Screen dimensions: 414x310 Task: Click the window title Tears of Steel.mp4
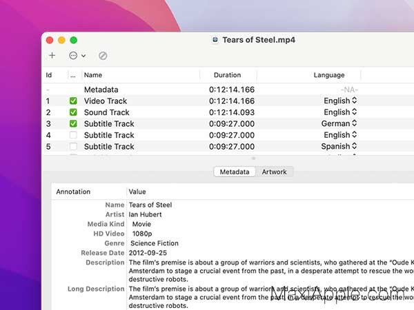pos(259,40)
